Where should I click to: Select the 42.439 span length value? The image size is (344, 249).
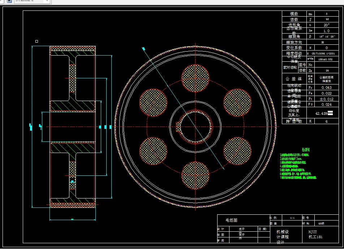pos(321,113)
